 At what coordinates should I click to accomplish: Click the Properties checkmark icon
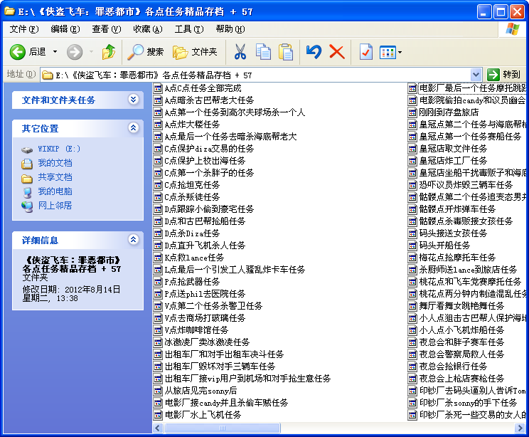coord(366,52)
